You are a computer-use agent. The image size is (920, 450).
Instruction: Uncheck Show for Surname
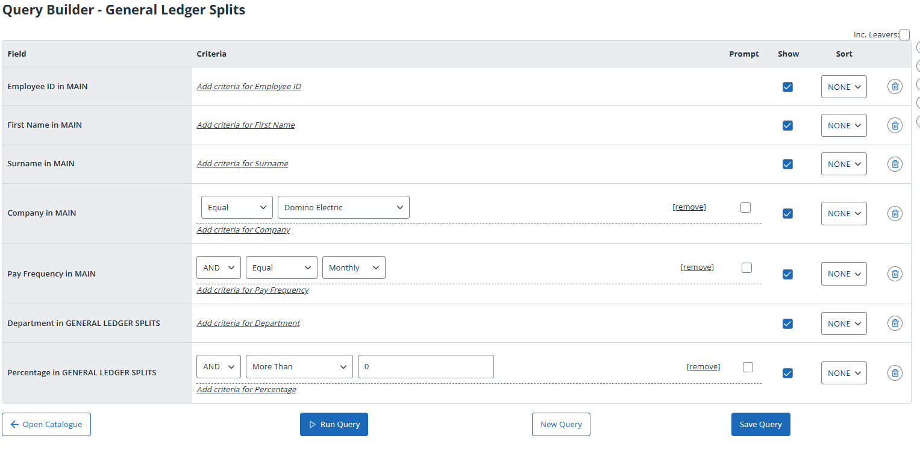(787, 164)
